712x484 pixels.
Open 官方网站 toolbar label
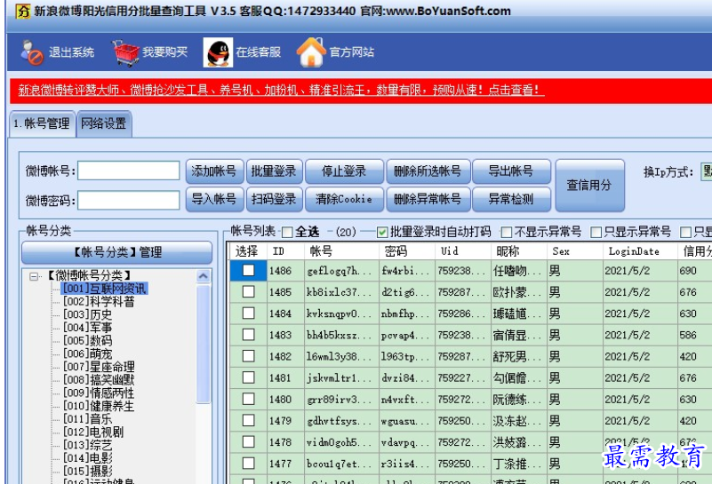pos(351,52)
